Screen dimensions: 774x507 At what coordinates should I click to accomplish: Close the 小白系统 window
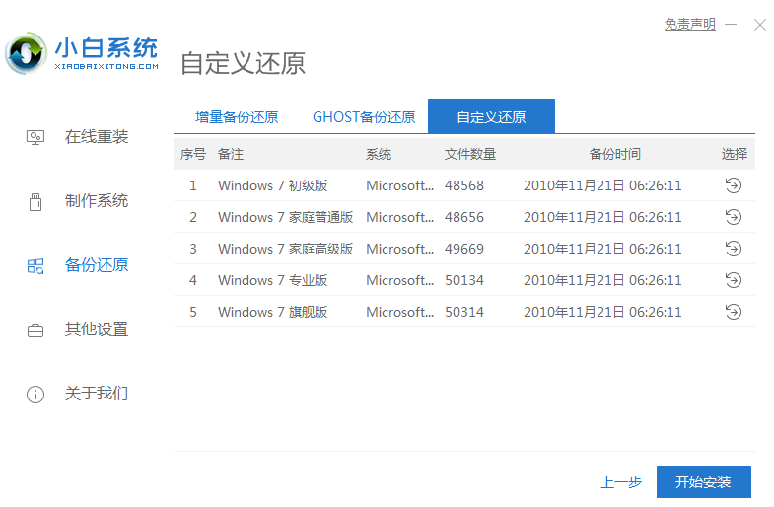pyautogui.click(x=759, y=25)
